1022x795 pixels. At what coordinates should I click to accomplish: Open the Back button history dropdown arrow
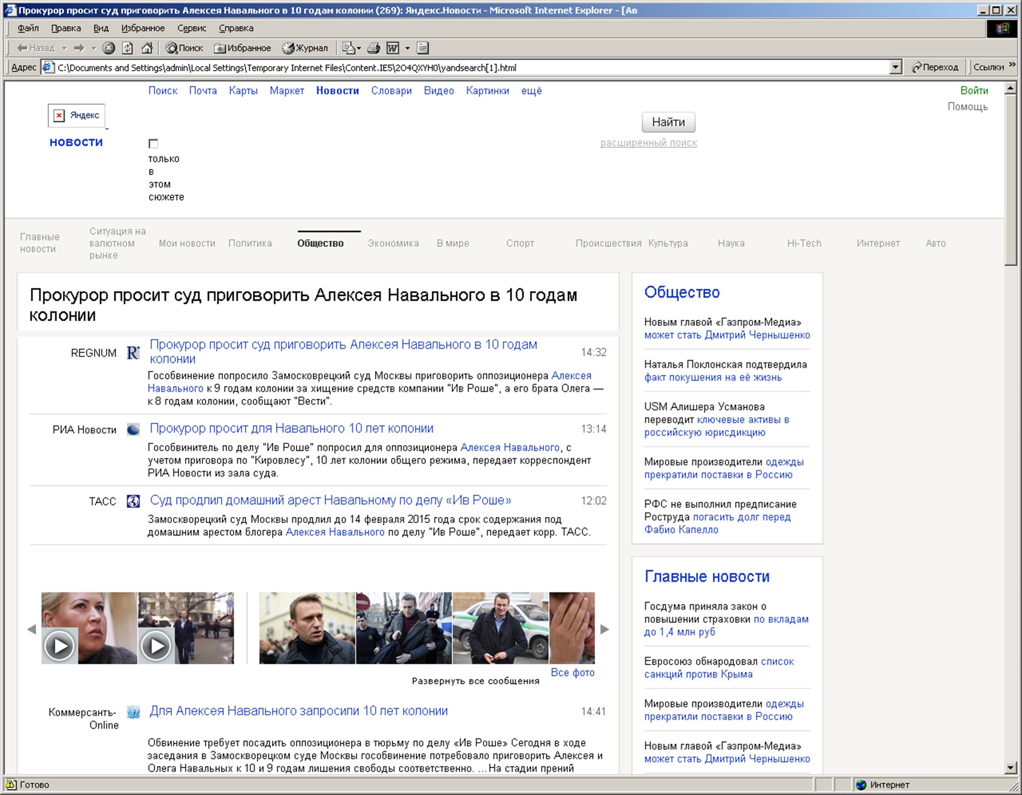(64, 48)
